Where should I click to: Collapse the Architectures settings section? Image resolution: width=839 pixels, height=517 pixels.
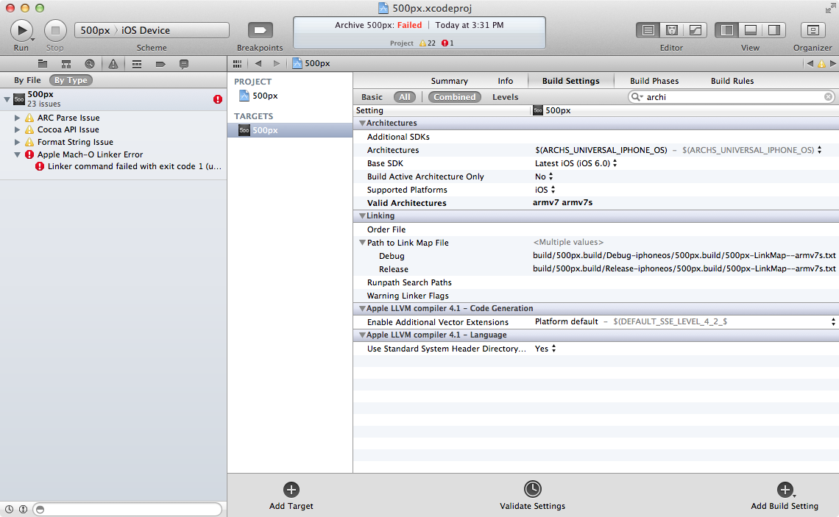tap(362, 124)
